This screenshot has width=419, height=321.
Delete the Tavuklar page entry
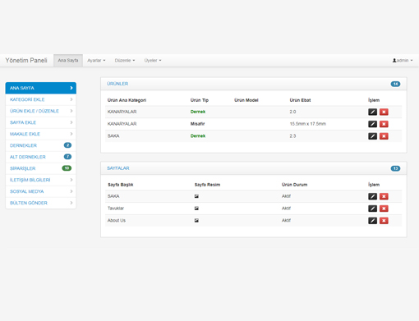(x=384, y=209)
